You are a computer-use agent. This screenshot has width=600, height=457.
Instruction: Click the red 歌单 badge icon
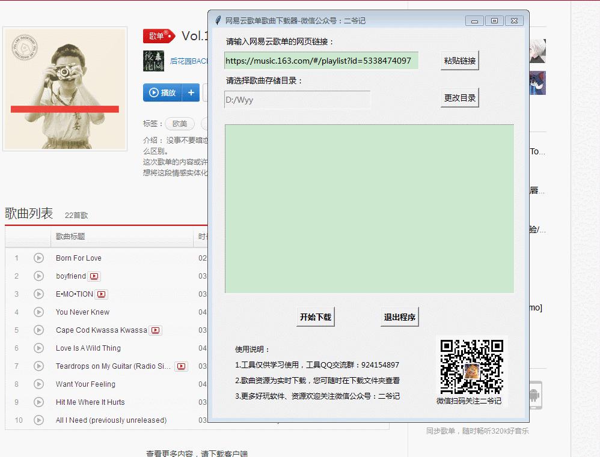(159, 36)
